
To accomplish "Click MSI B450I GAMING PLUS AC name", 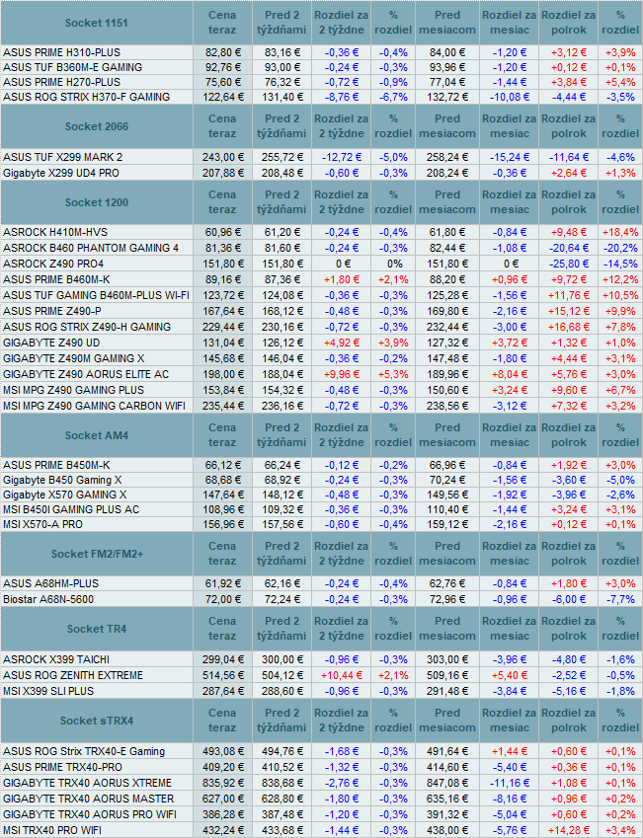I will pyautogui.click(x=70, y=510).
